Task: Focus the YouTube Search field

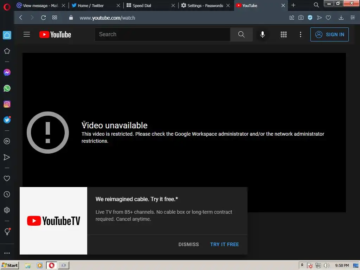Action: pos(162,34)
